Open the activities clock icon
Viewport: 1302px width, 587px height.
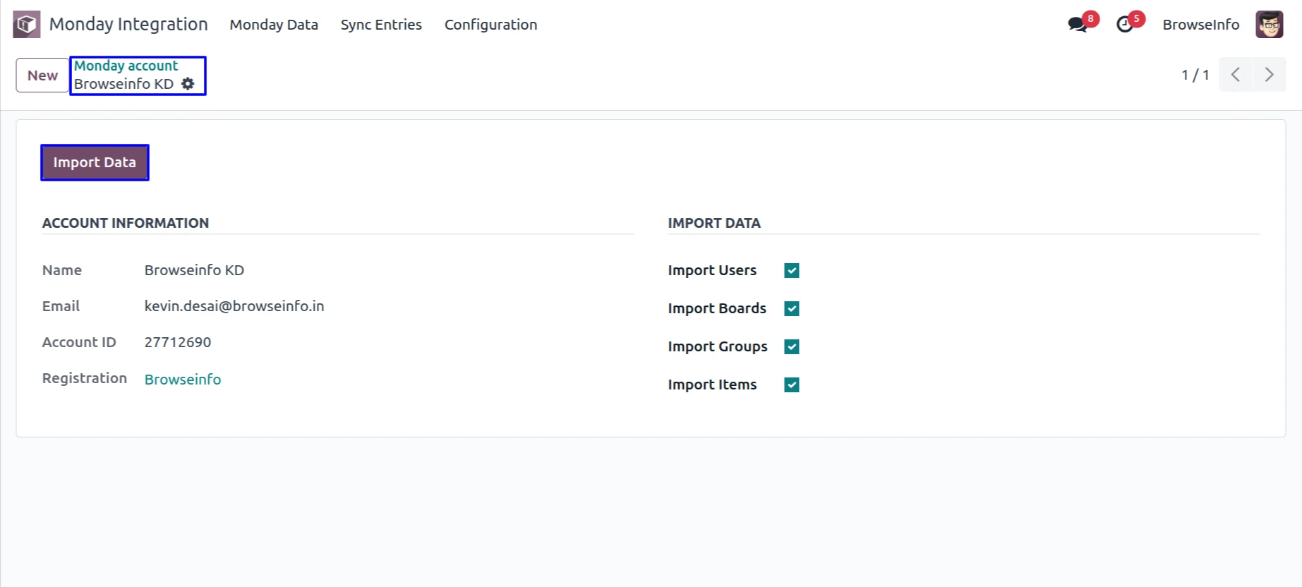click(x=1125, y=25)
